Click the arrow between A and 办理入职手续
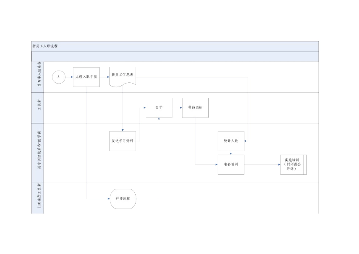This screenshot has width=359, height=254. pos(69,77)
